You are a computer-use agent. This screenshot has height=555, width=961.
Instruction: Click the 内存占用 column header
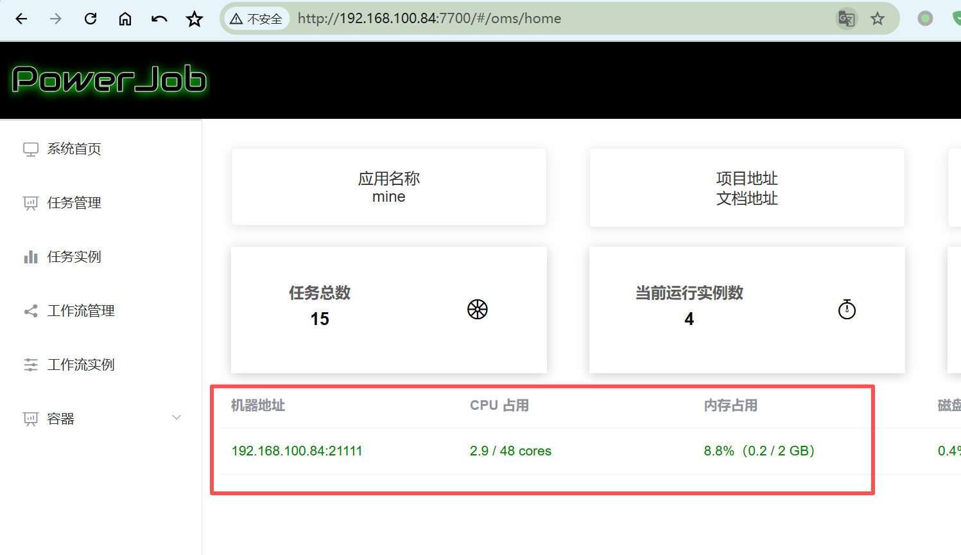click(x=731, y=405)
